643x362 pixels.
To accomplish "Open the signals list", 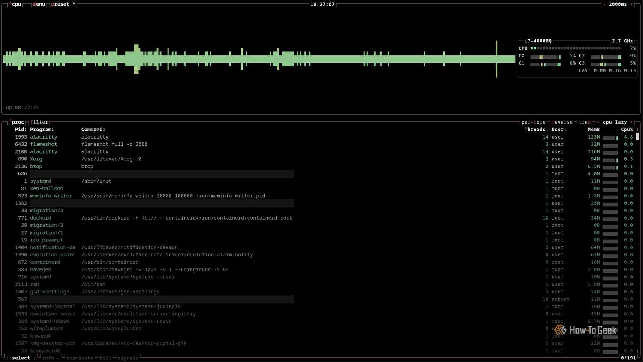I will click(x=128, y=358).
